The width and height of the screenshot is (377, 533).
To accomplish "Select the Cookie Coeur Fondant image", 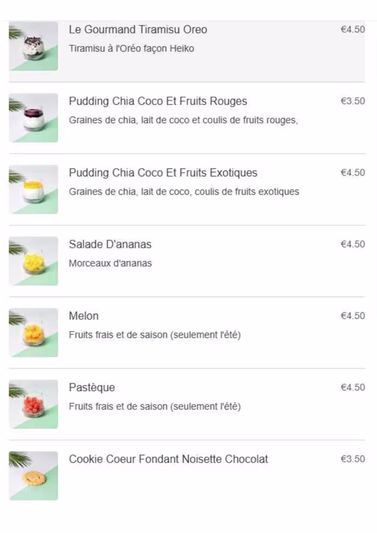I will point(34,476).
